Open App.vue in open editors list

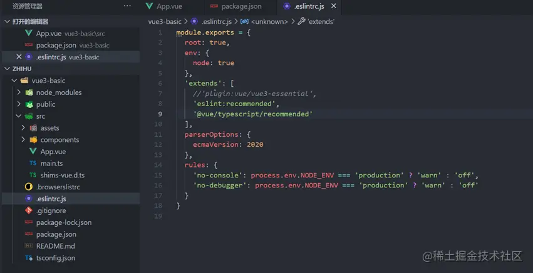coord(71,33)
